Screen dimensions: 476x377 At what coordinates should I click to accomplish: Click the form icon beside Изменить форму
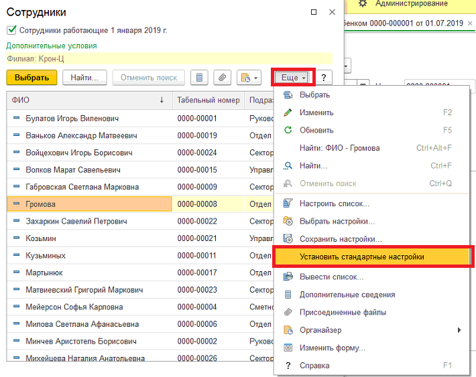click(x=288, y=348)
